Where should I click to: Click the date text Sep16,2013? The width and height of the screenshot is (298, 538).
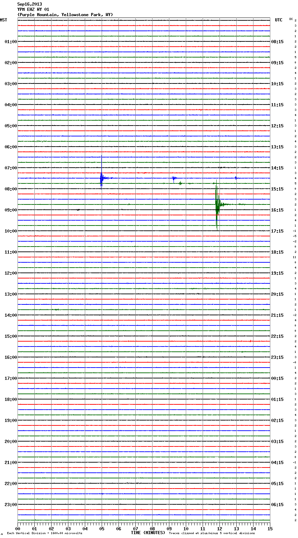[x=29, y=4]
